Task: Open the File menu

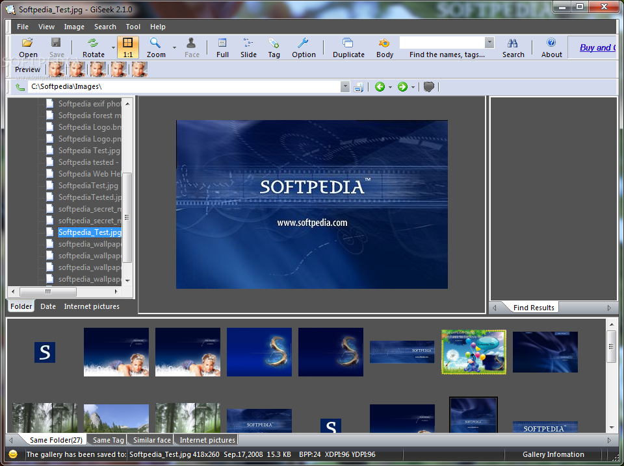Action: click(x=23, y=27)
